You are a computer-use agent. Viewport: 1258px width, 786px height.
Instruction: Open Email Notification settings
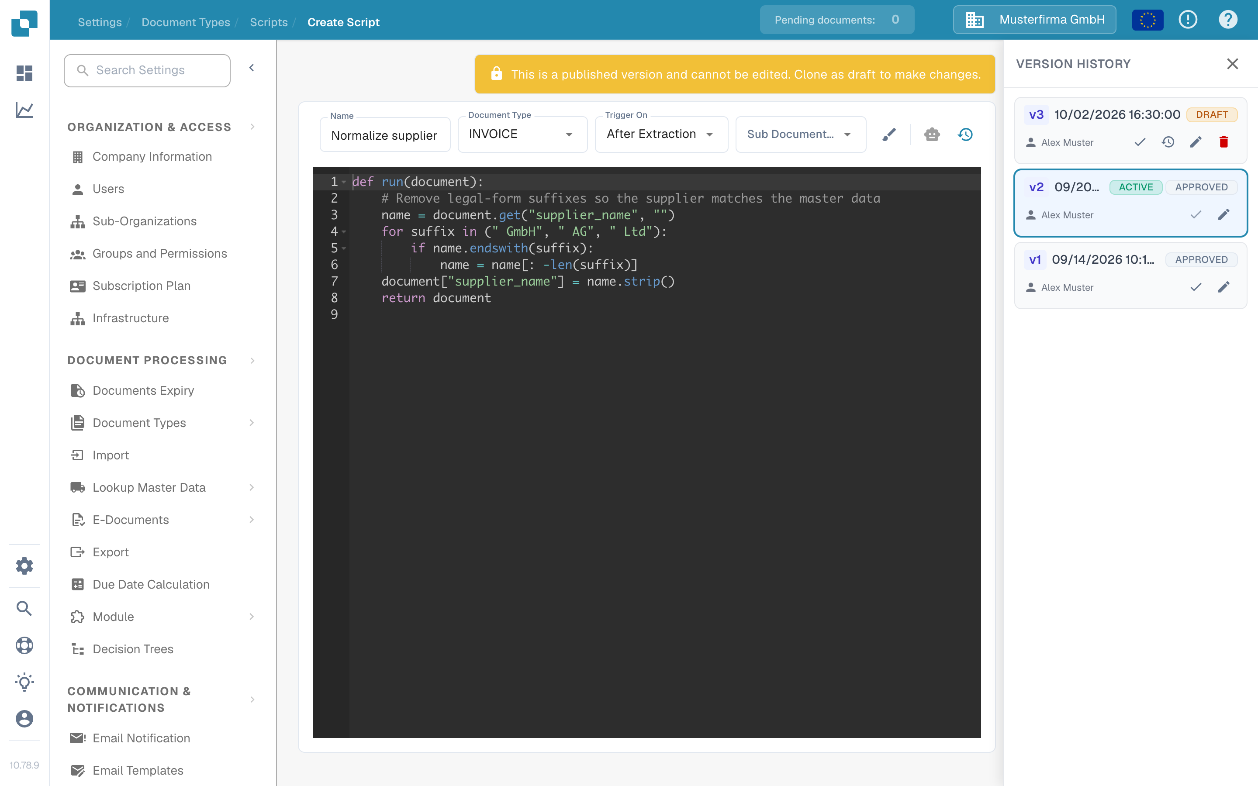point(141,738)
